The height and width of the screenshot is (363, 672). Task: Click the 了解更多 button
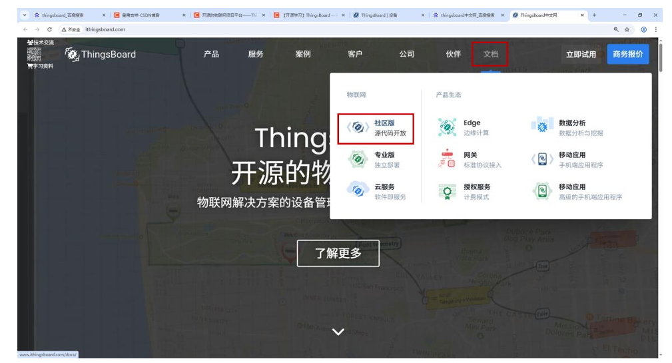pos(338,253)
